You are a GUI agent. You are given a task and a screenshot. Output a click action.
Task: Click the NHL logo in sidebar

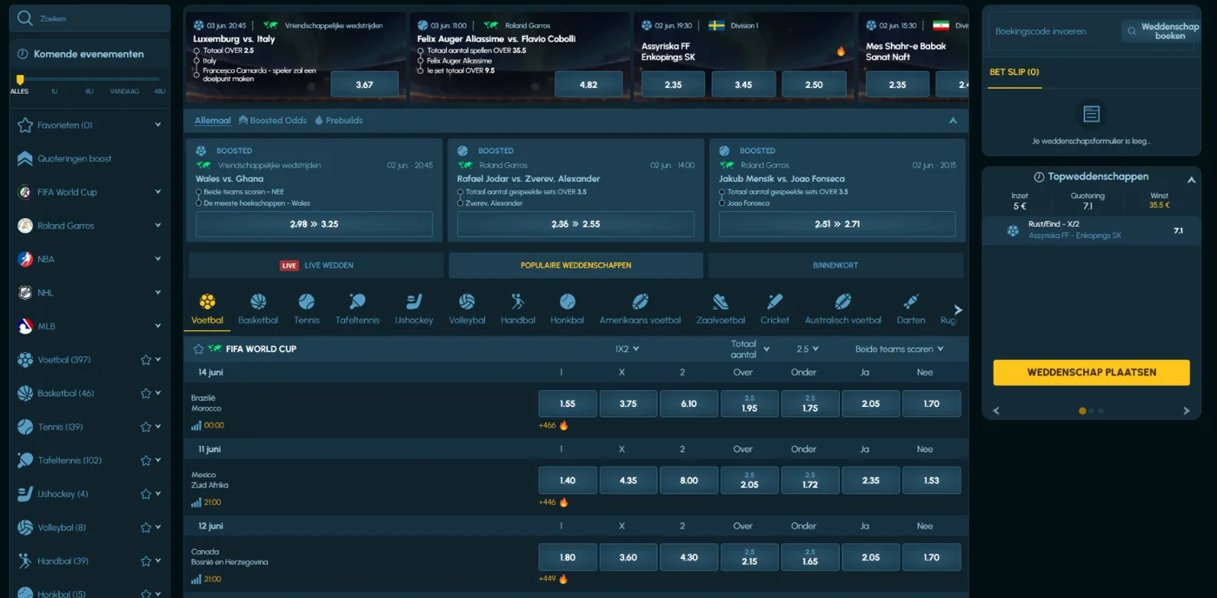(x=25, y=293)
